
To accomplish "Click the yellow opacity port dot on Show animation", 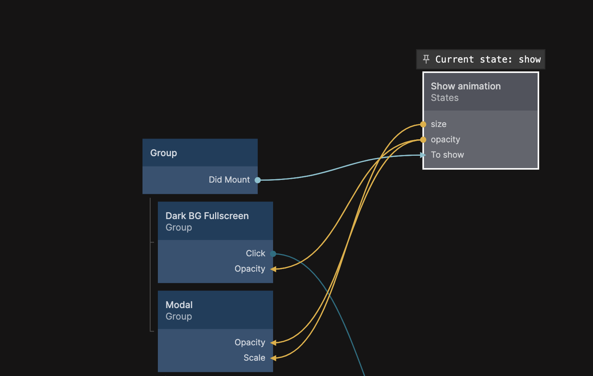I will point(423,140).
